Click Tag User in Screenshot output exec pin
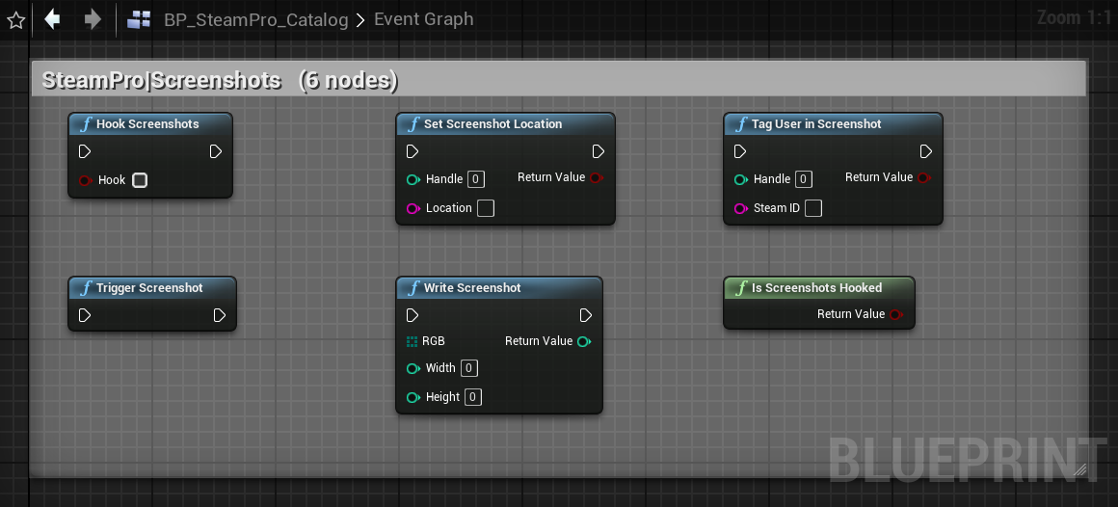This screenshot has width=1118, height=507. tap(925, 151)
